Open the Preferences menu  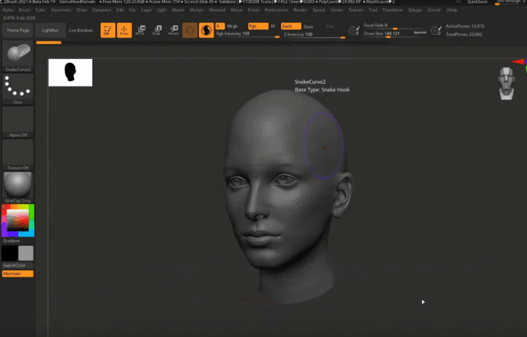[276, 10]
